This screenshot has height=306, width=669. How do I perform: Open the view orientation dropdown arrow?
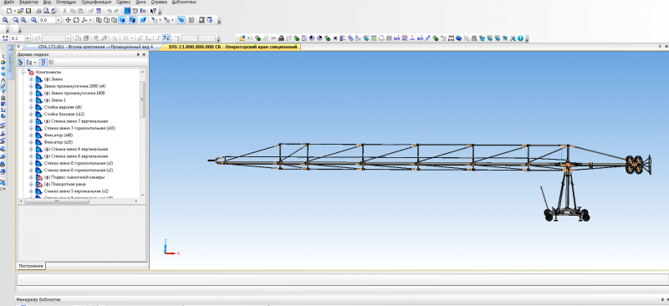(90, 20)
